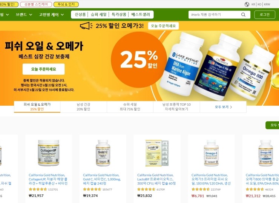Open the 신상품 menu link
Image resolution: width=279 pixels, height=203 pixels.
coord(80,15)
